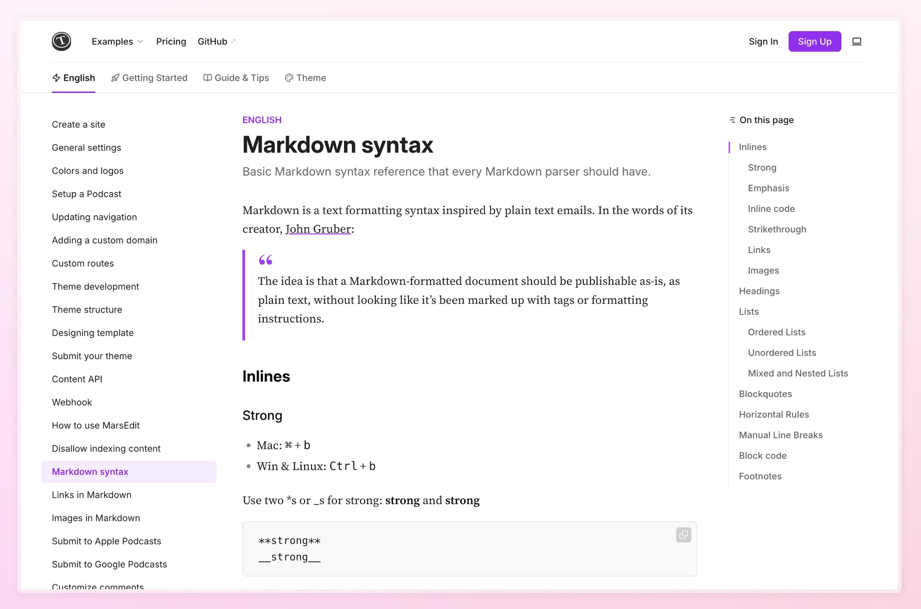Select Markdown syntax in the sidebar

coord(90,471)
